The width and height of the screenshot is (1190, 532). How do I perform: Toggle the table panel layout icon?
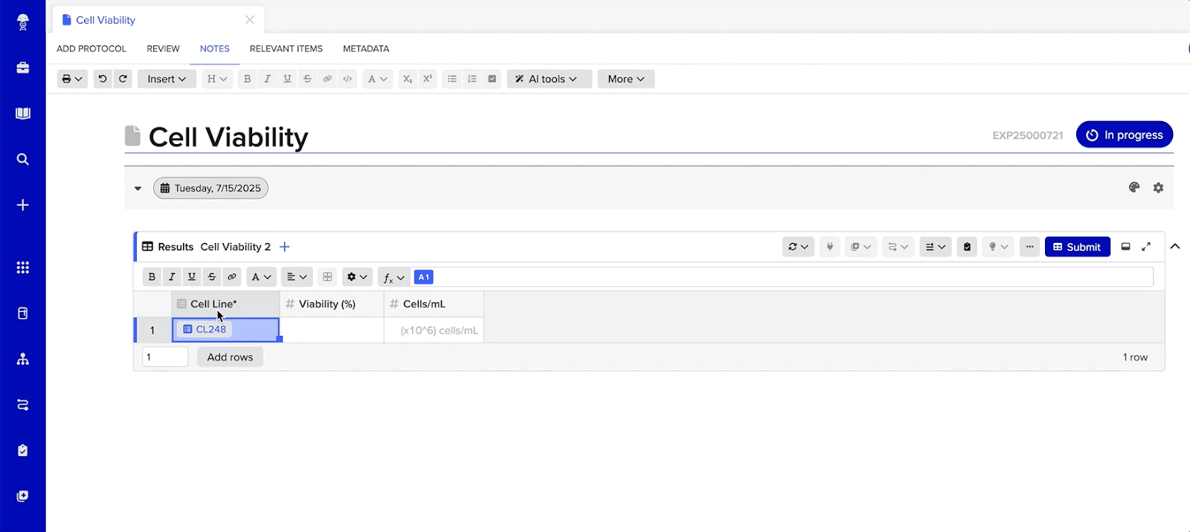coord(1126,247)
